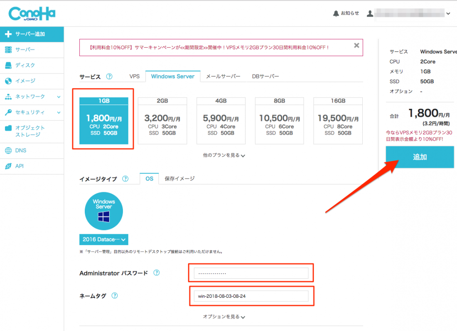
Task: Click the 追加 button to add server
Action: (420, 157)
